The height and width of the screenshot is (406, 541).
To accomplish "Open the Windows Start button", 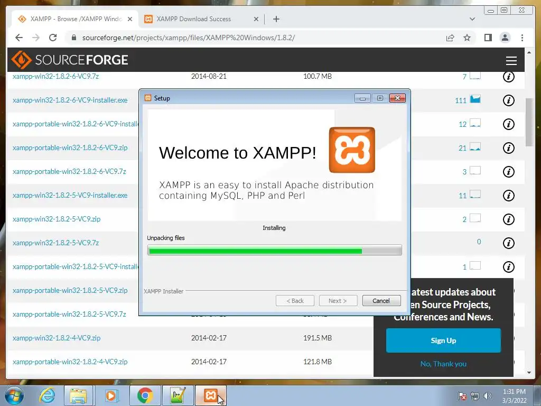I will (x=14, y=395).
